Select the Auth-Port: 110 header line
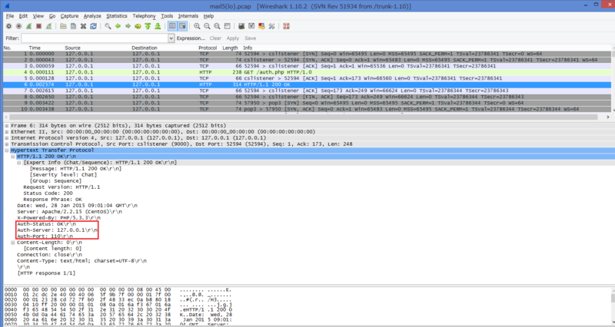 click(45, 236)
